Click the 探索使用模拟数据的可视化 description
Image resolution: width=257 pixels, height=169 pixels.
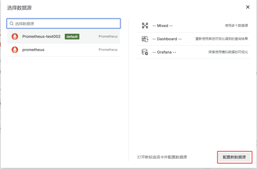pyautogui.click(x=228, y=52)
